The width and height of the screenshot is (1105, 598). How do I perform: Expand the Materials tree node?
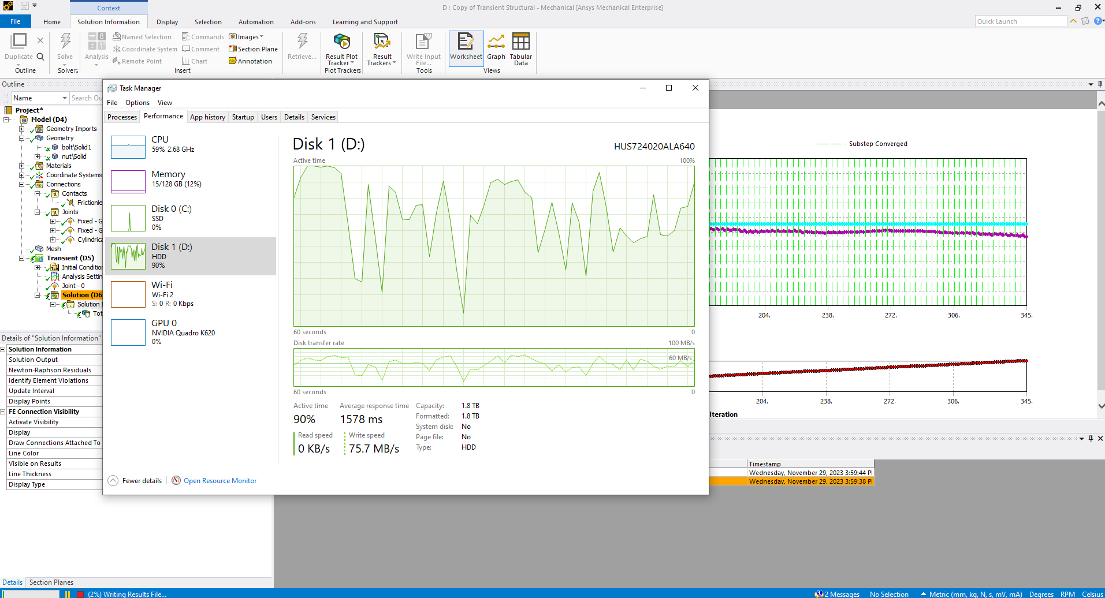(x=22, y=166)
